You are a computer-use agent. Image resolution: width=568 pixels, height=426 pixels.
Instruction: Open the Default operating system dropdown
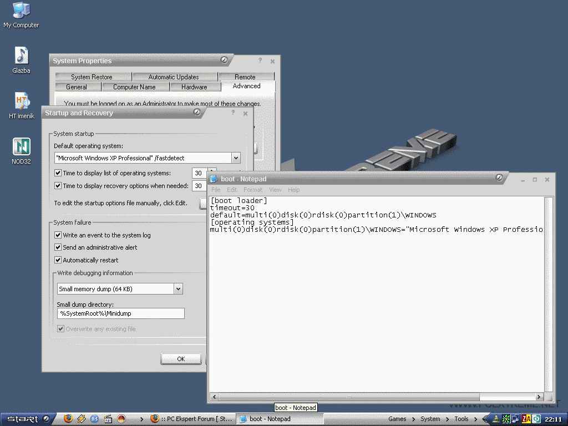(236, 158)
